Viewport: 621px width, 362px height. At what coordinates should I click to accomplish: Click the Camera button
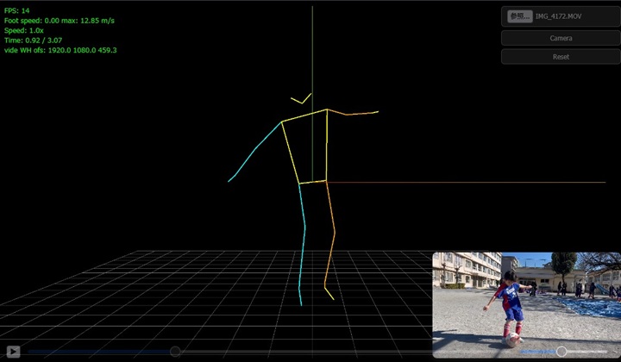(x=561, y=38)
